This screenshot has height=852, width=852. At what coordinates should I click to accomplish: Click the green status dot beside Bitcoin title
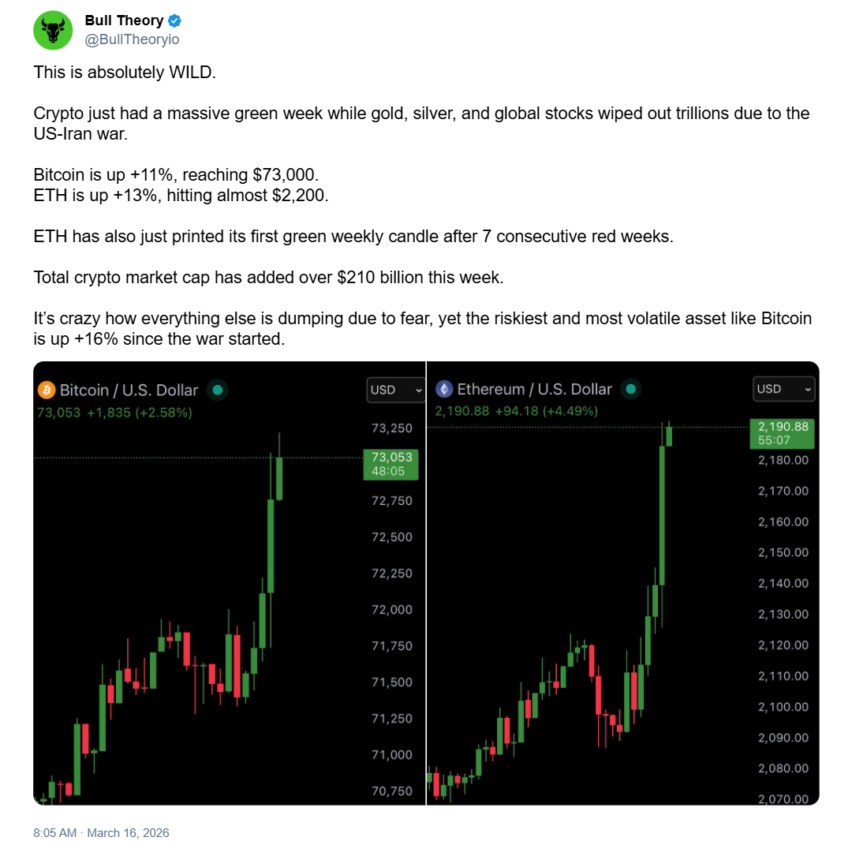point(217,390)
